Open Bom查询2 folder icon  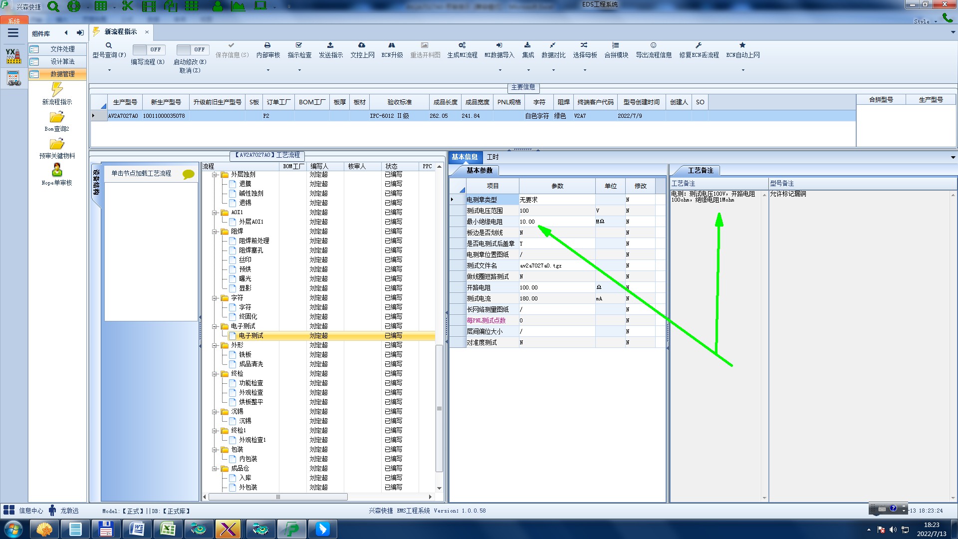click(57, 117)
